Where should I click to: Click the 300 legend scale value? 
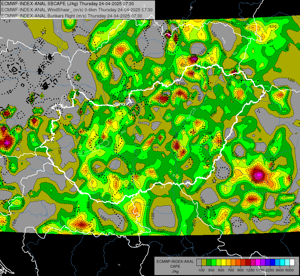pos(211,270)
